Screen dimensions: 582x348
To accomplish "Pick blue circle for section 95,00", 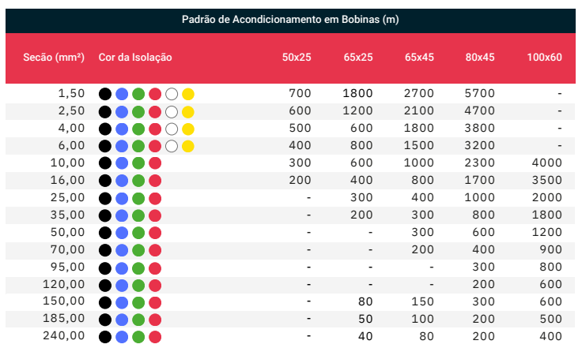I will coord(122,268).
